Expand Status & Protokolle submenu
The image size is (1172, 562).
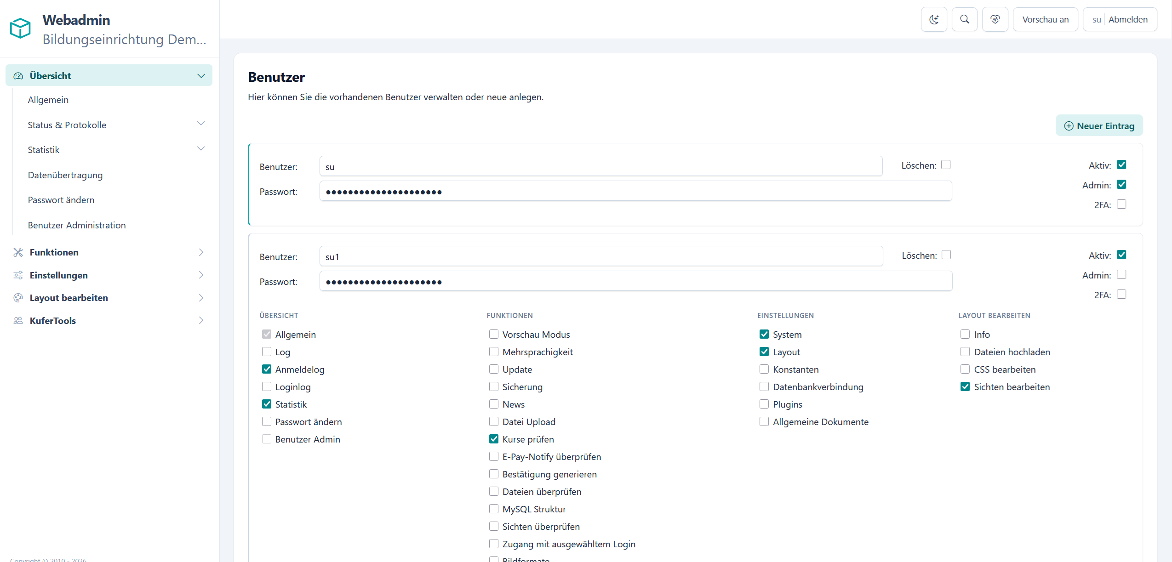pyautogui.click(x=201, y=123)
